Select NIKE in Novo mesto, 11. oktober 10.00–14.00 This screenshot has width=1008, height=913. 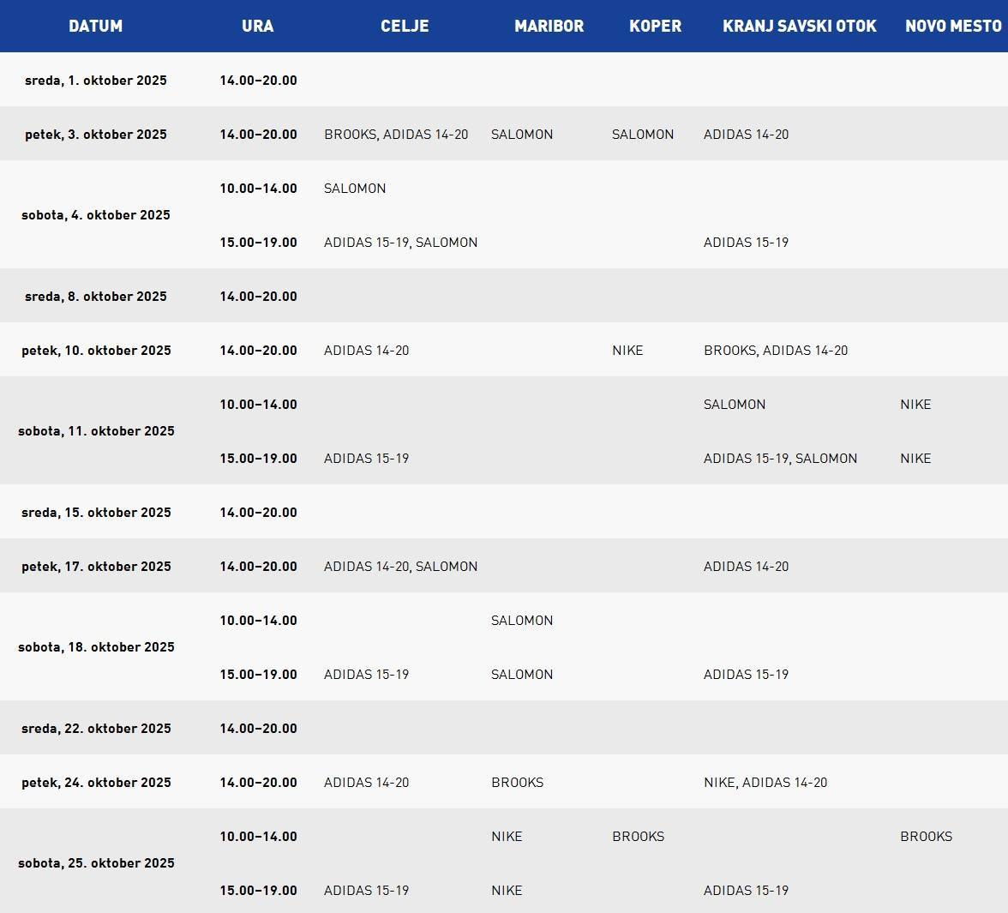[915, 405]
